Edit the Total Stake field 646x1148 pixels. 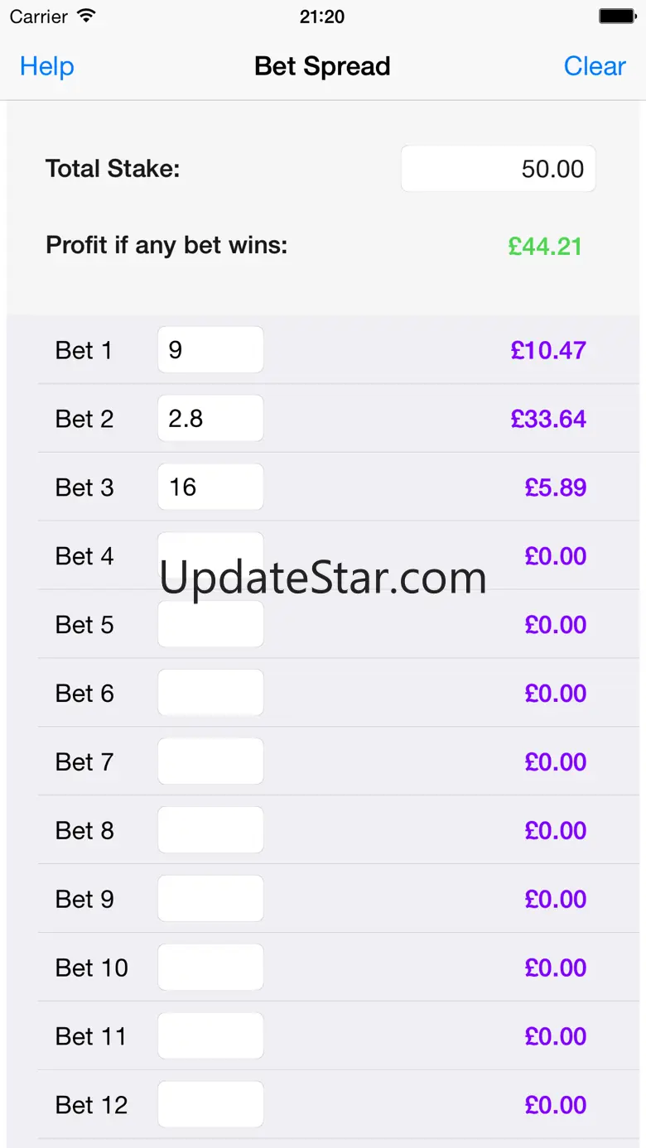pyautogui.click(x=498, y=169)
